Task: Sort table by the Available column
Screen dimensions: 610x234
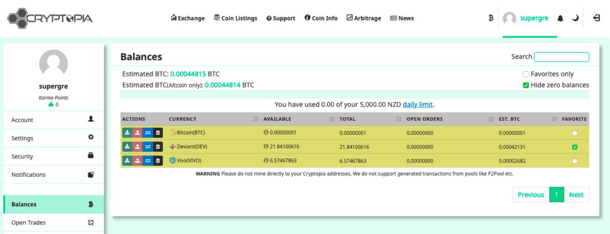Action: [299, 119]
